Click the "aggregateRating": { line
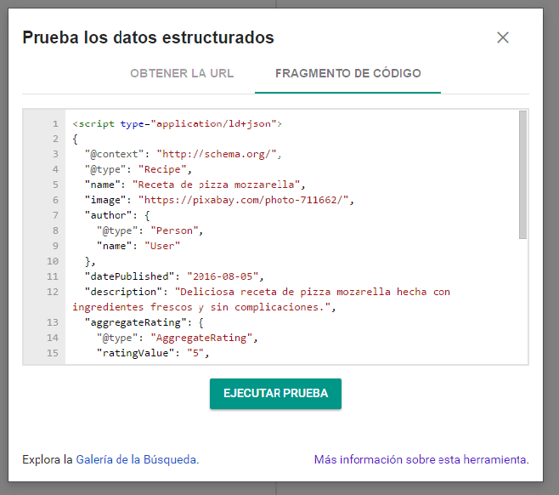This screenshot has height=495, width=559. tap(144, 322)
